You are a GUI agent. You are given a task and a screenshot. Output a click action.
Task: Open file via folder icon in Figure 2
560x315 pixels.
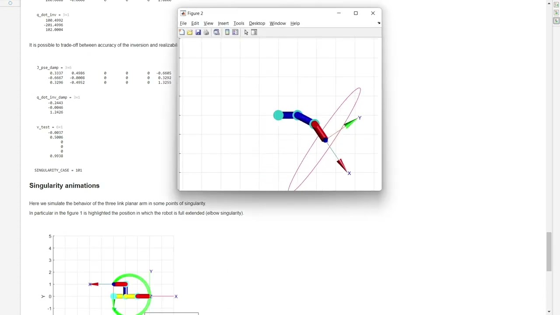click(x=189, y=32)
